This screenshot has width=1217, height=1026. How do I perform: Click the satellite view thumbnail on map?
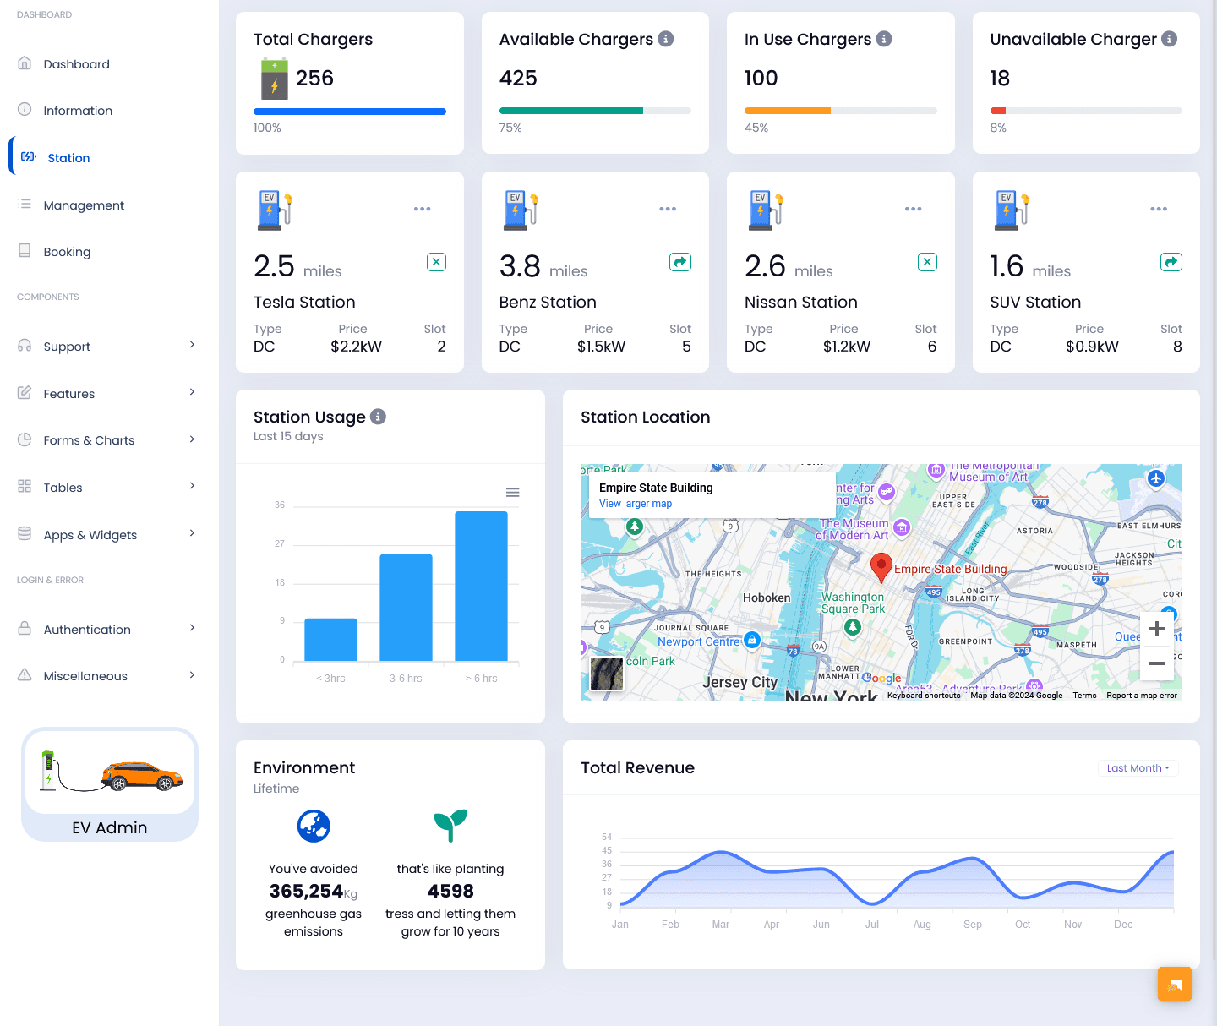click(606, 674)
